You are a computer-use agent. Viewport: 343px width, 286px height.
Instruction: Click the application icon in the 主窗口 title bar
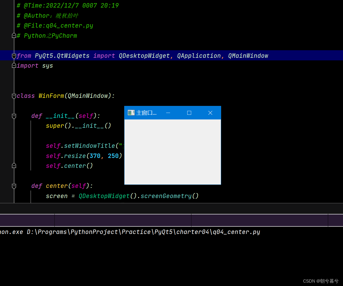[131, 112]
